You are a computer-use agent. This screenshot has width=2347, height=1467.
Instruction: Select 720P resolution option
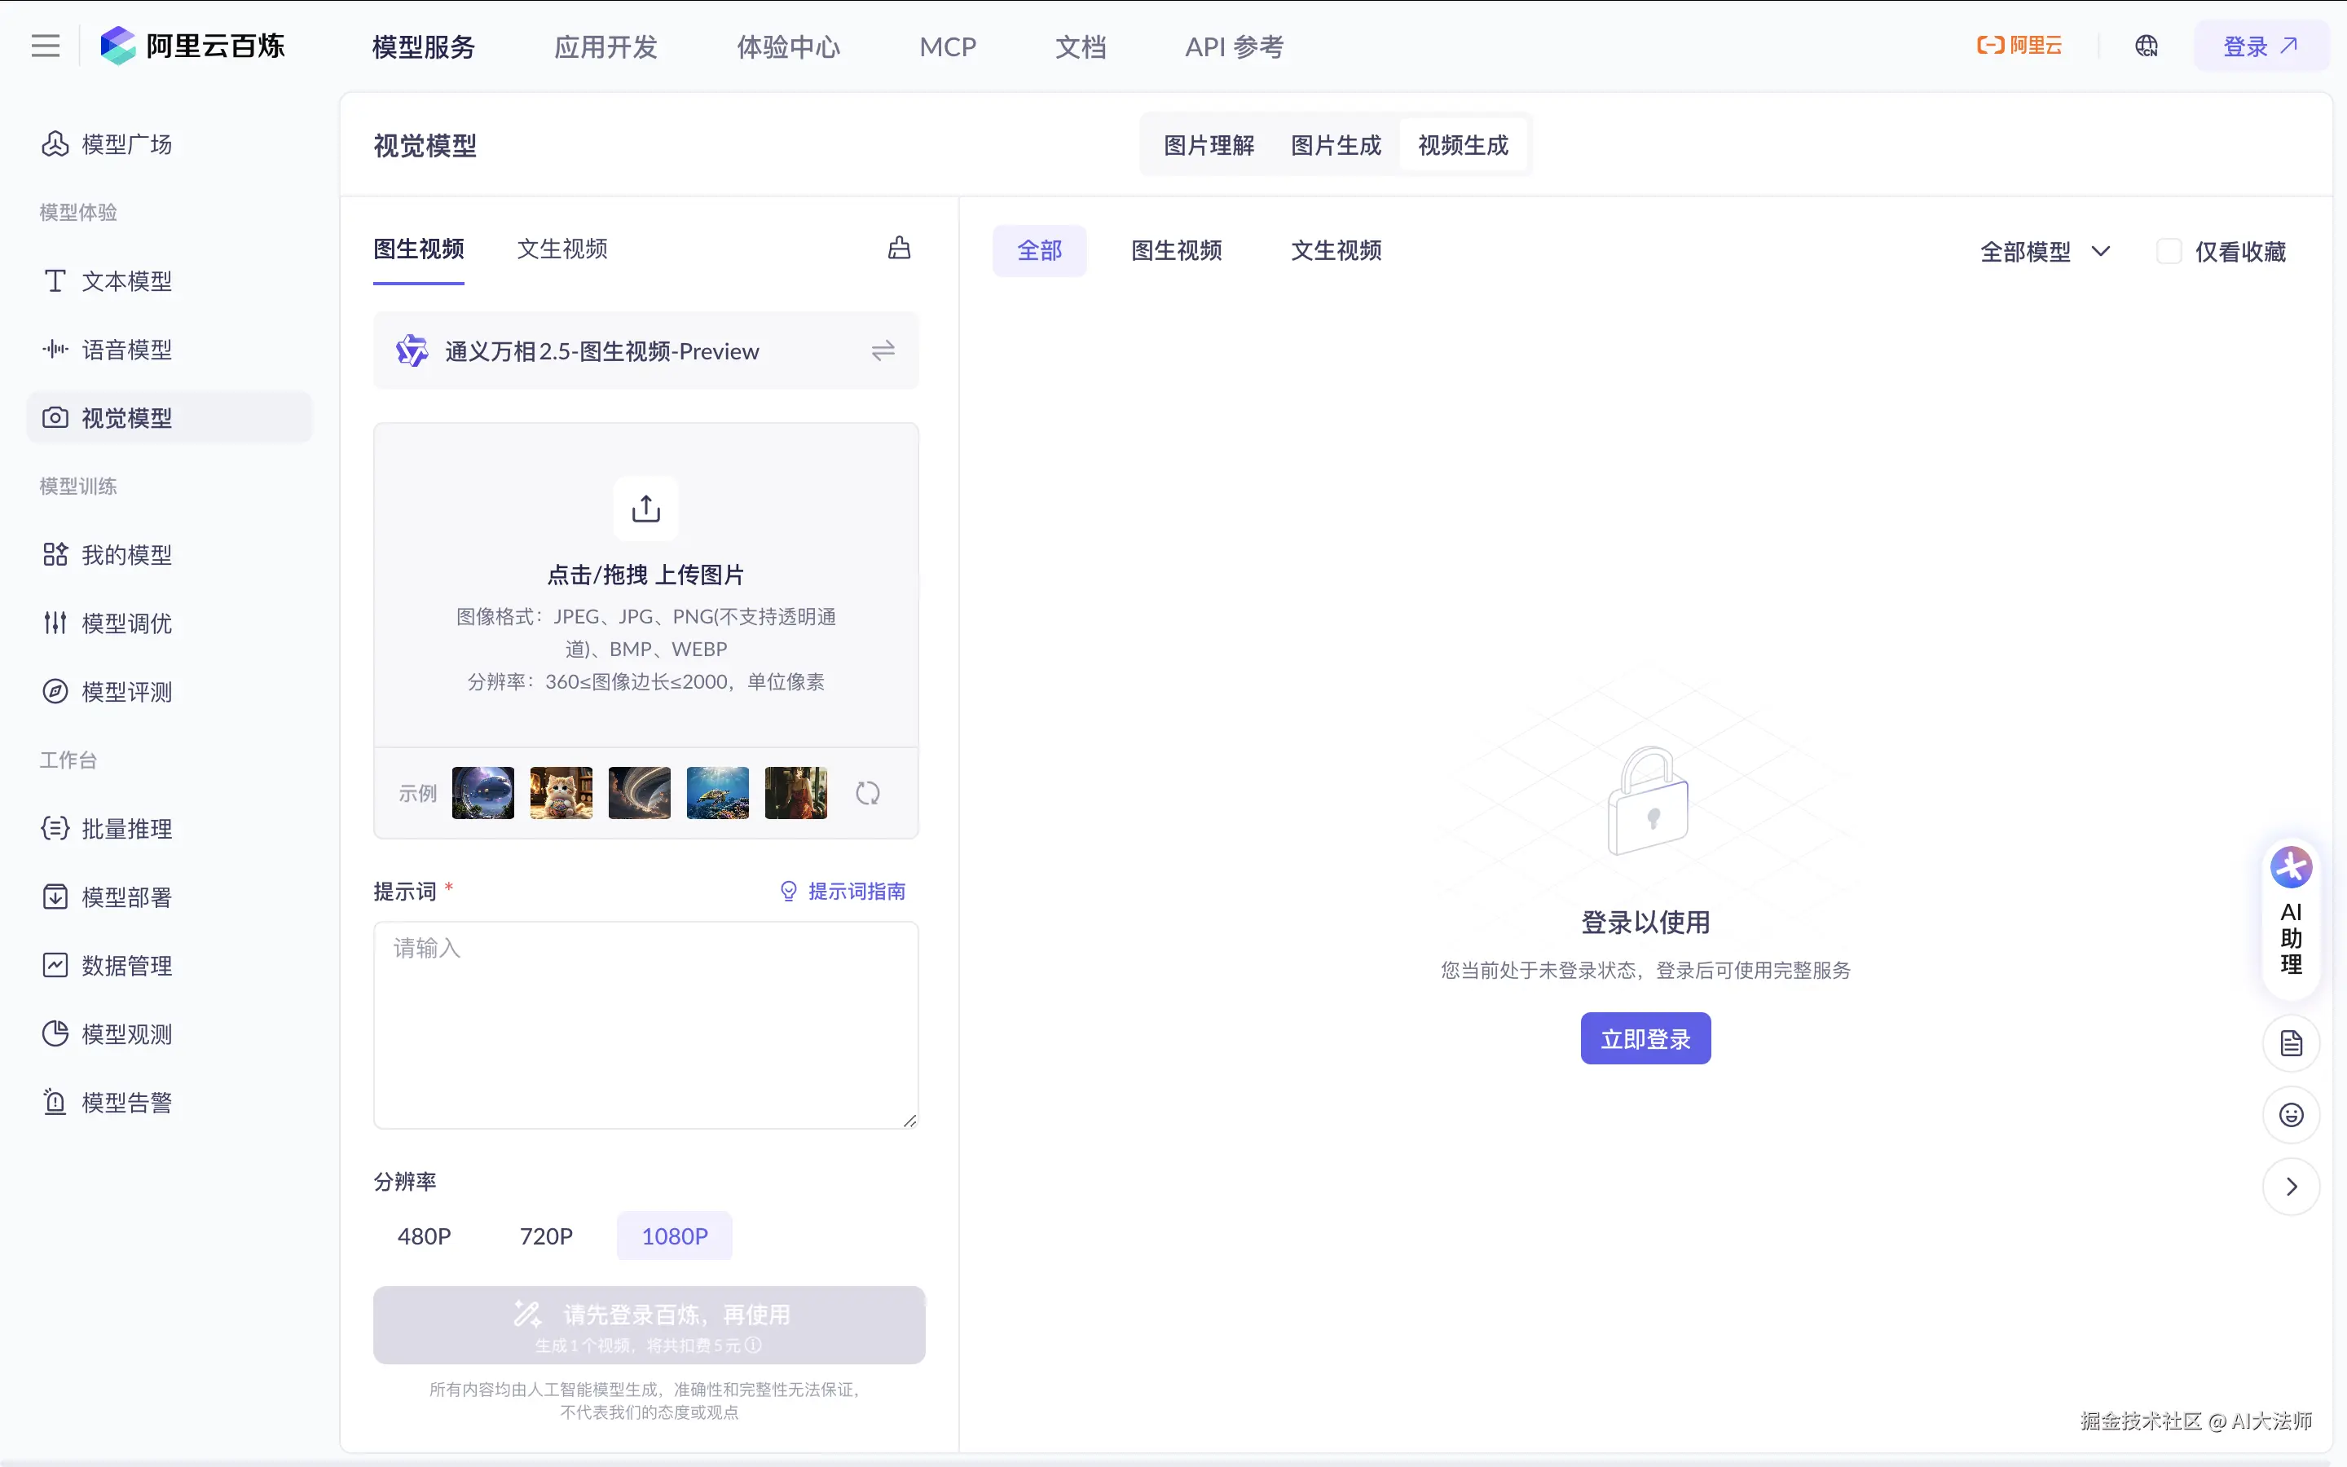tap(546, 1236)
